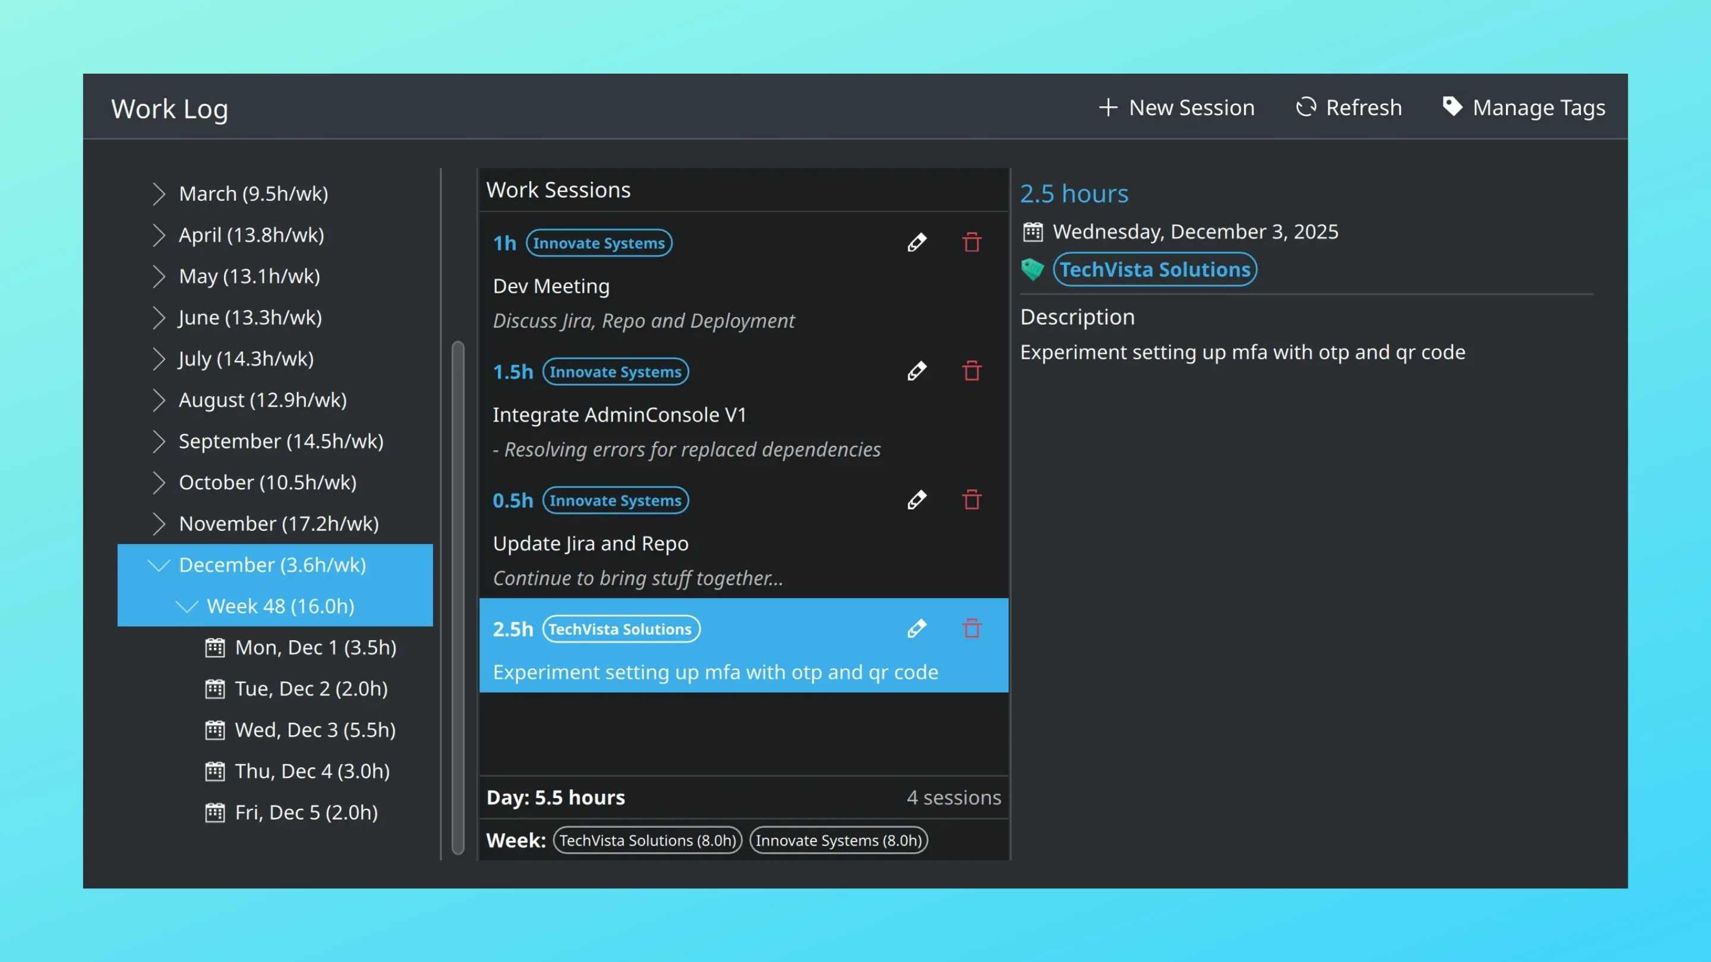Edit the Dev Meeting session

pos(917,242)
